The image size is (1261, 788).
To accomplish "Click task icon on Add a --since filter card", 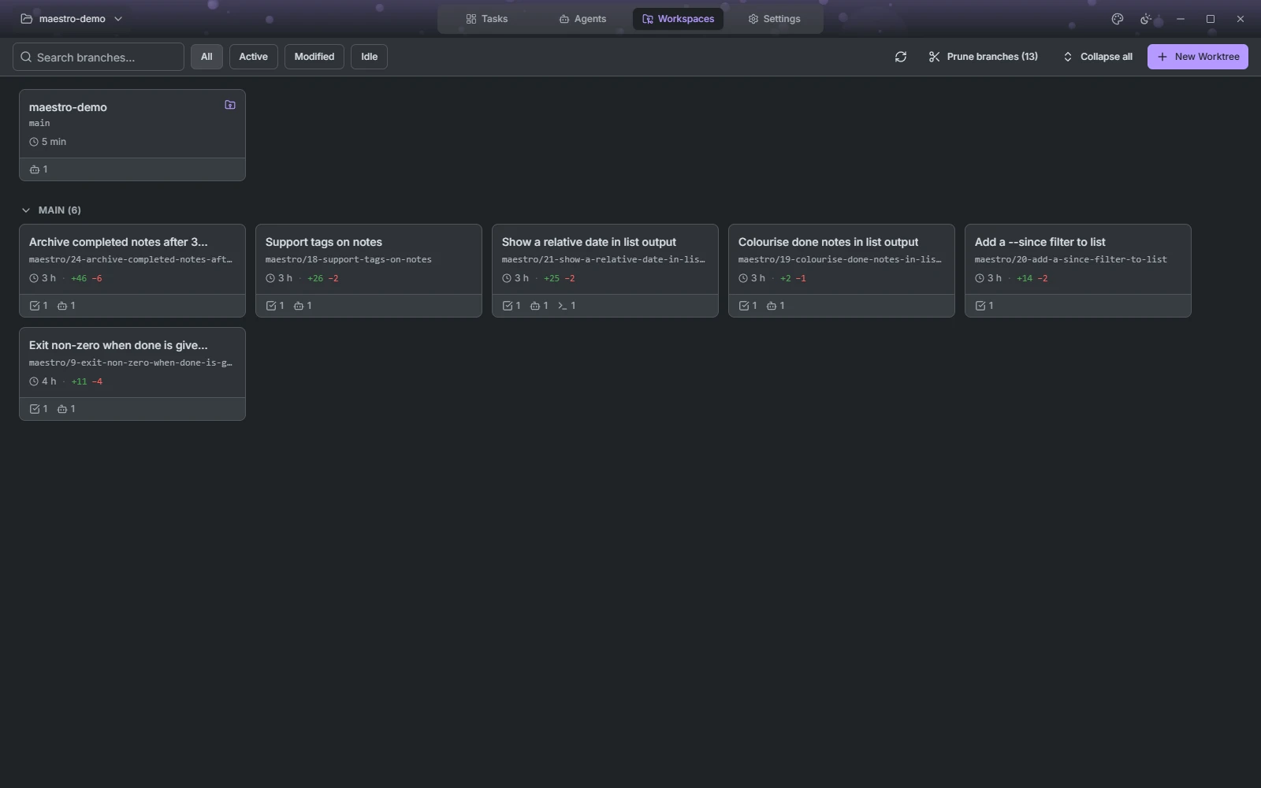I will 980,306.
